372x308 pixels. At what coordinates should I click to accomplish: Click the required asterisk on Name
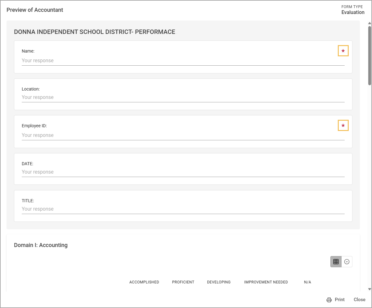(x=343, y=51)
